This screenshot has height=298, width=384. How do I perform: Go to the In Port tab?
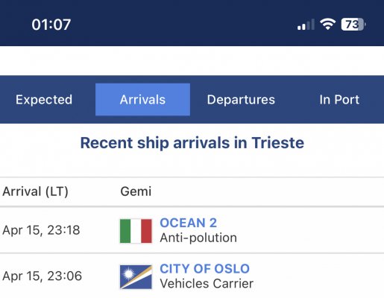[339, 100]
